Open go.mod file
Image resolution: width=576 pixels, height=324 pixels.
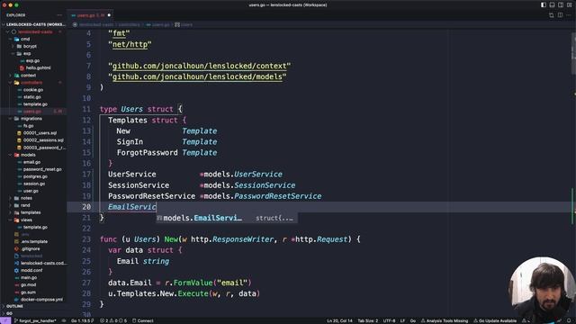[x=28, y=284]
